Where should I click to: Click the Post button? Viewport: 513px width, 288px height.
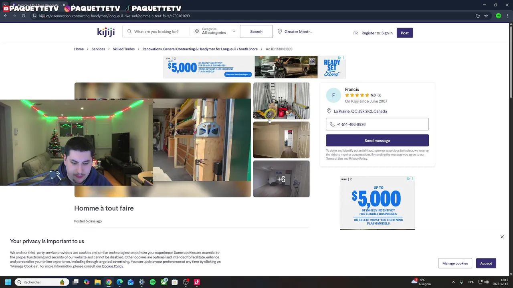(405, 33)
